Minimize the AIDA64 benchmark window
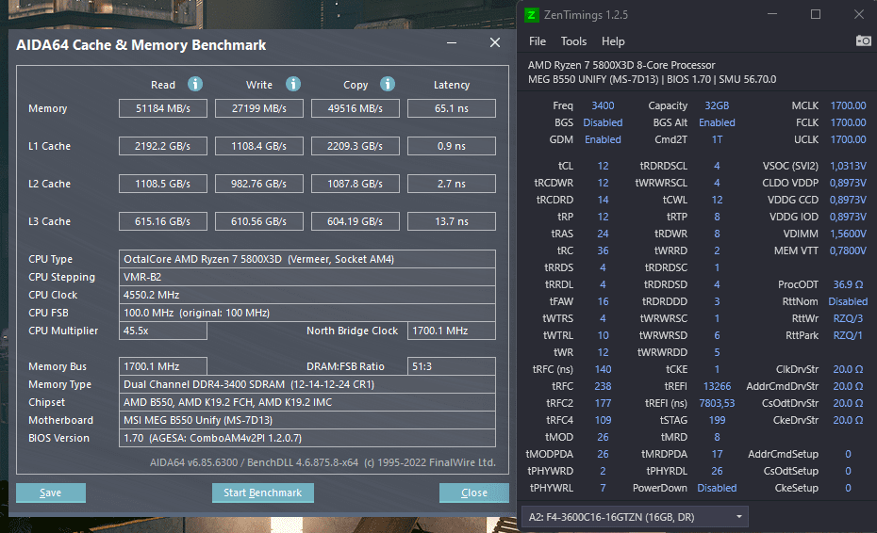This screenshot has width=877, height=533. click(452, 42)
